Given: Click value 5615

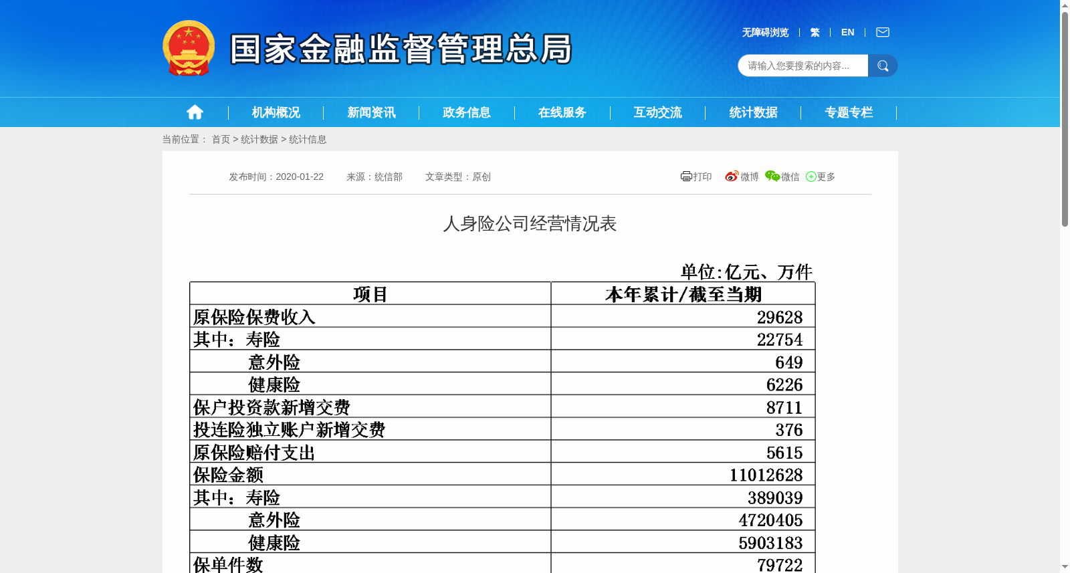Looking at the screenshot, I should tap(784, 453).
